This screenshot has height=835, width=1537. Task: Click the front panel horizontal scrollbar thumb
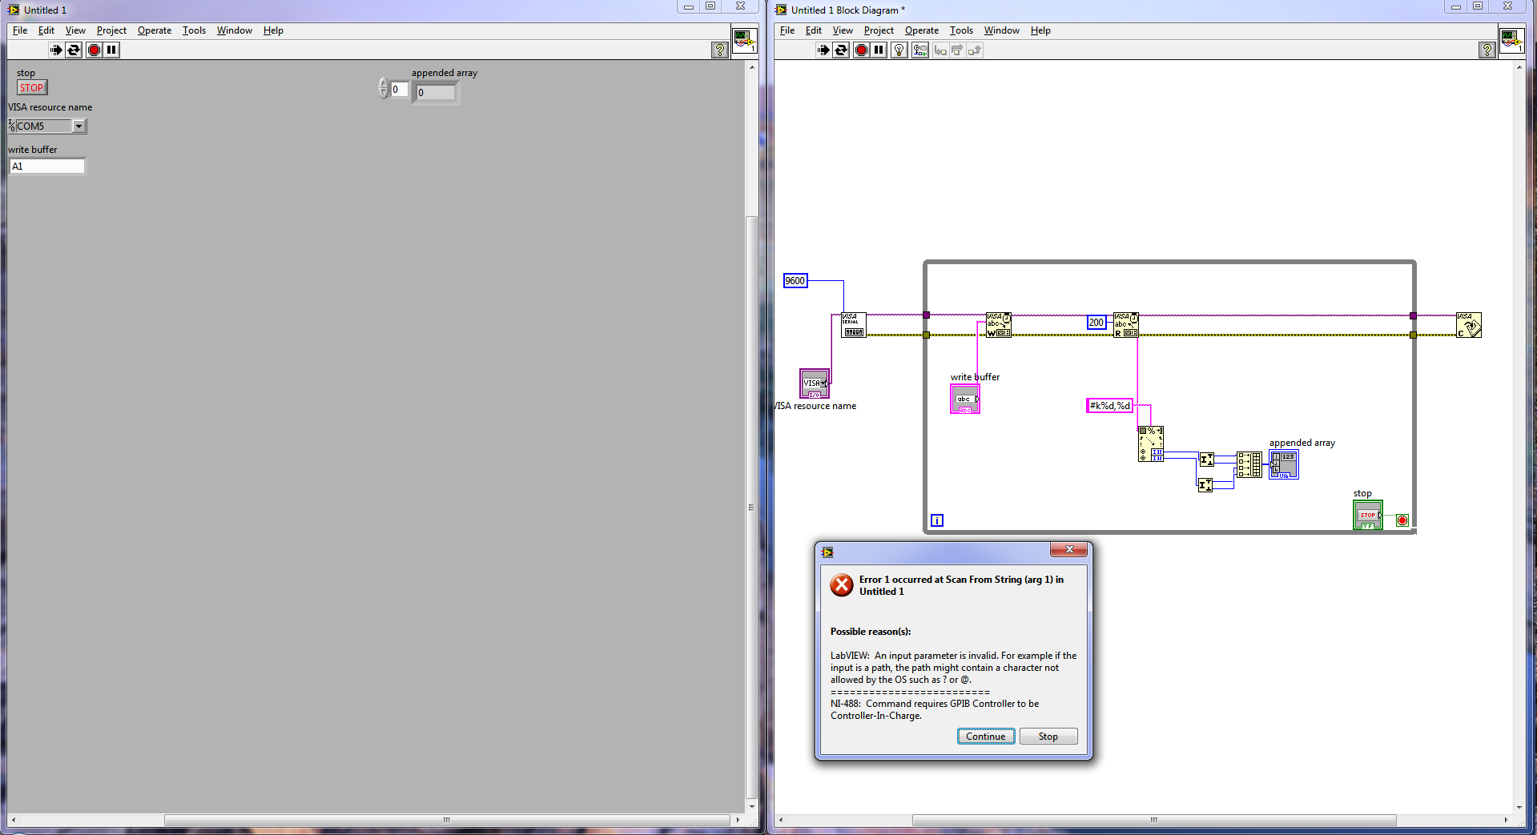click(447, 821)
